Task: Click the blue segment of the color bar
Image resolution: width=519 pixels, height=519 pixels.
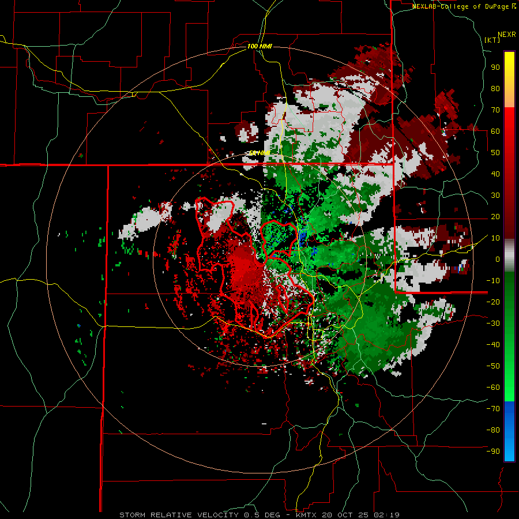Action: point(509,431)
